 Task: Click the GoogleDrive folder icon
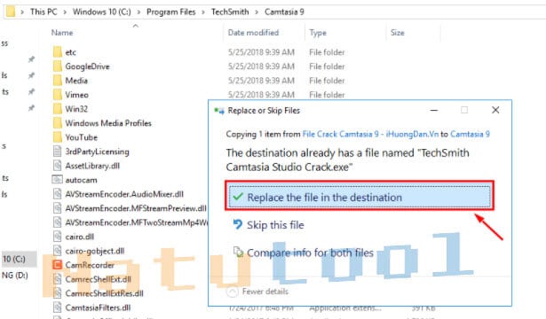[58, 66]
